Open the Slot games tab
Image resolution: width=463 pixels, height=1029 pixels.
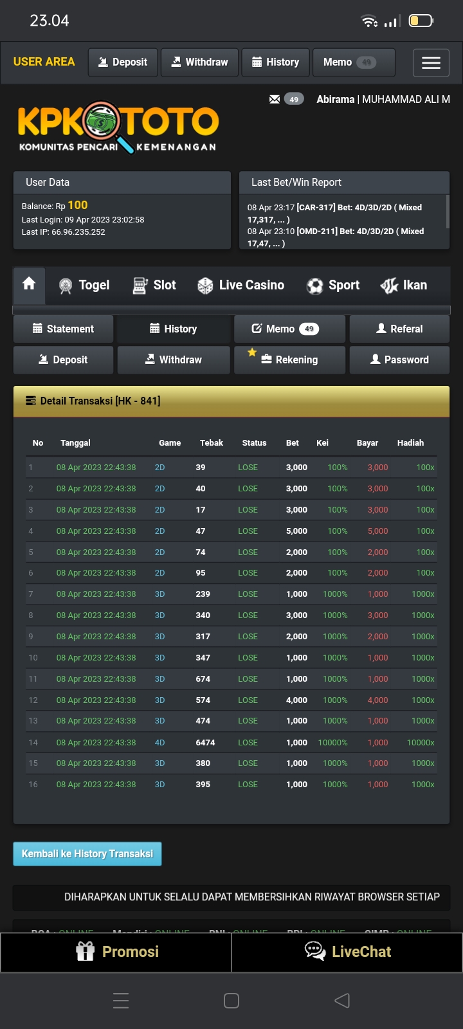click(x=154, y=285)
